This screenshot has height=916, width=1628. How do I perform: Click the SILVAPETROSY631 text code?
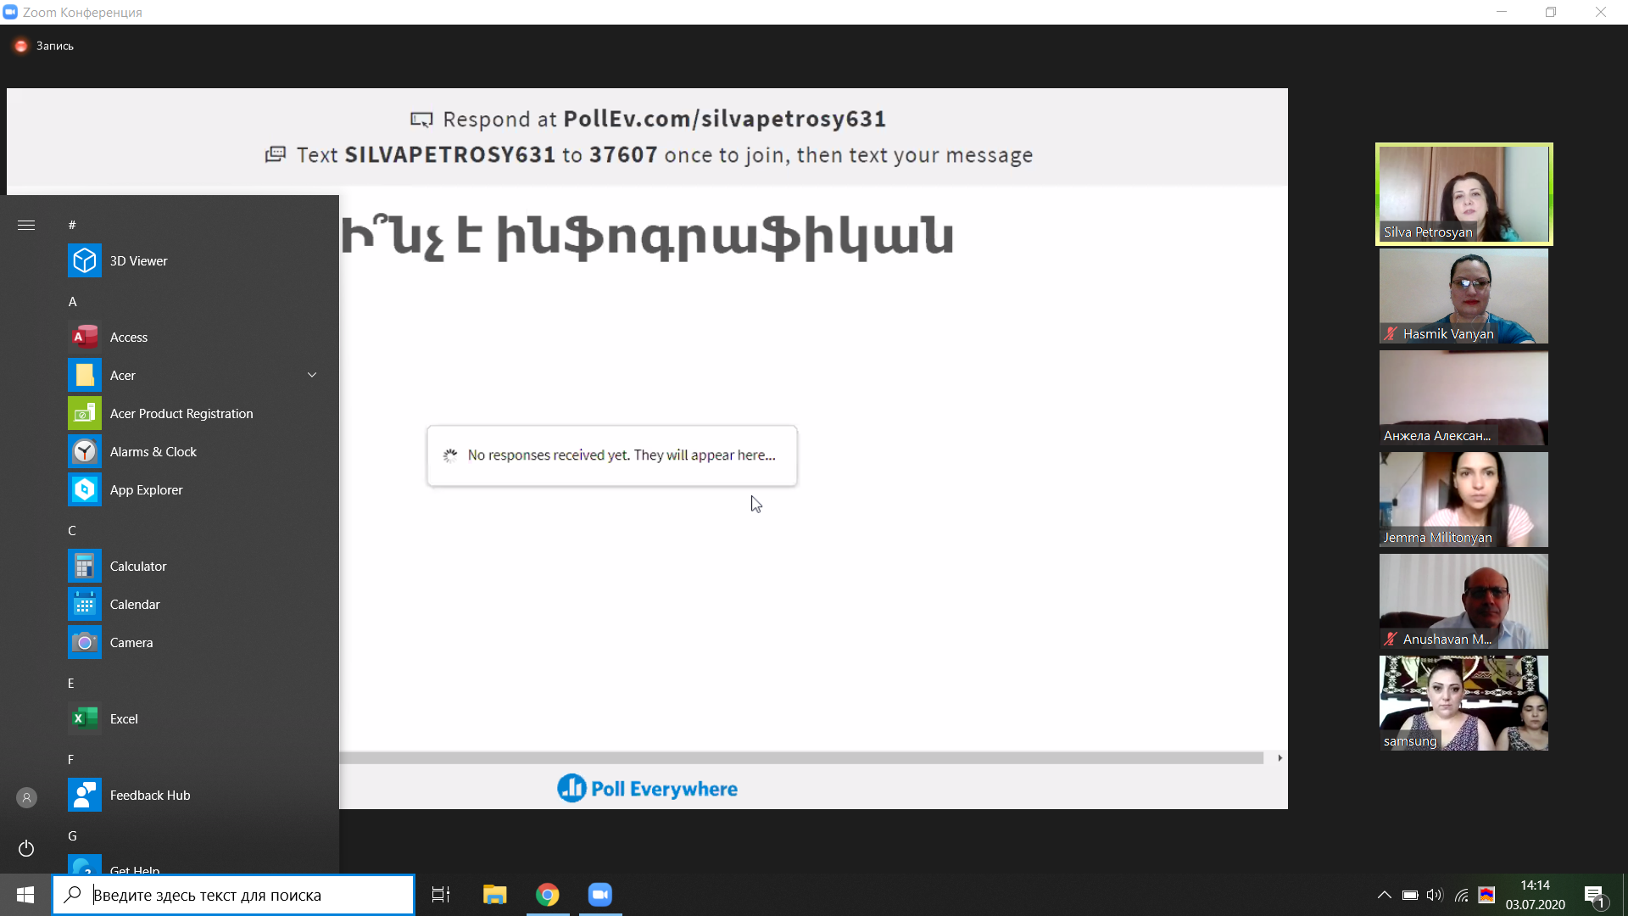tap(450, 155)
